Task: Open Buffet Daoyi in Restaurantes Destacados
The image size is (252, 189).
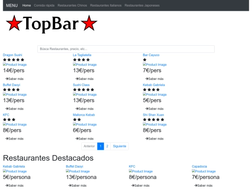Action: click(74, 166)
